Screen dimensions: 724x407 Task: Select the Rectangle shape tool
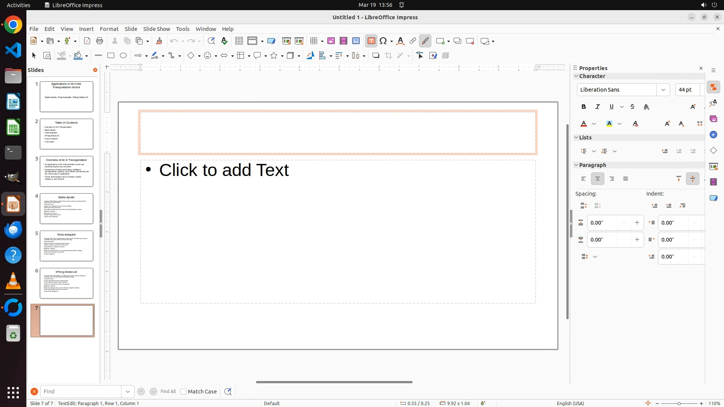pyautogui.click(x=110, y=56)
